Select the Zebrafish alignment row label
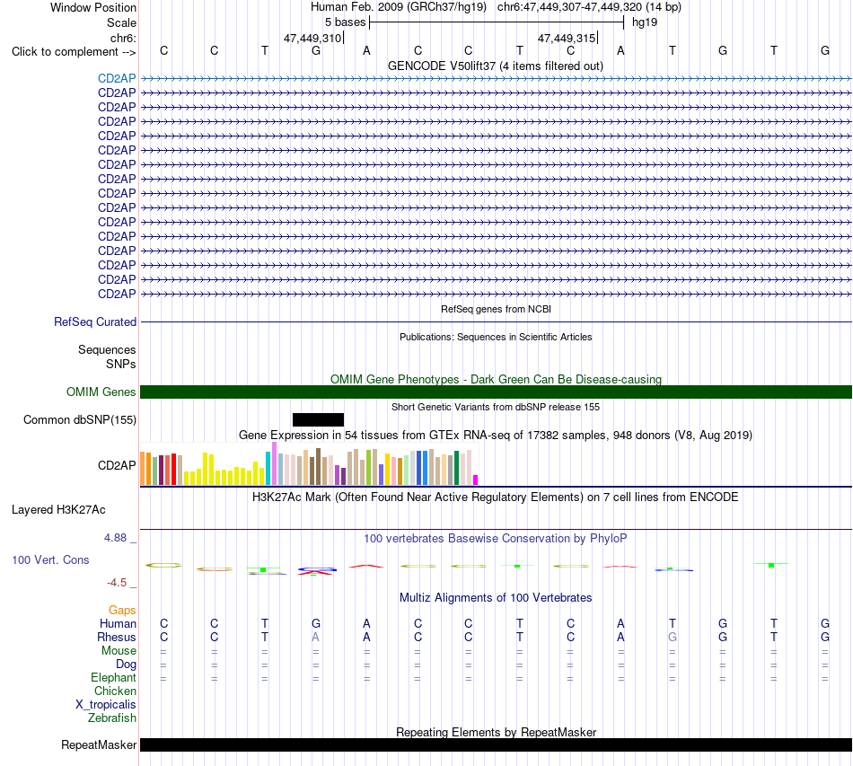The image size is (853, 766). click(112, 718)
